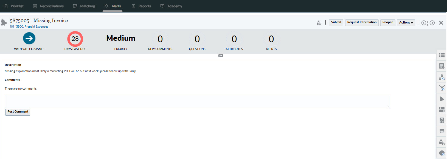Open the Actions dropdown menu

point(406,23)
